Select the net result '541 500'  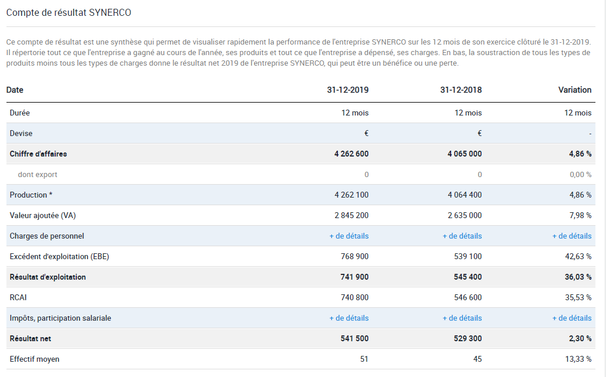click(x=354, y=339)
